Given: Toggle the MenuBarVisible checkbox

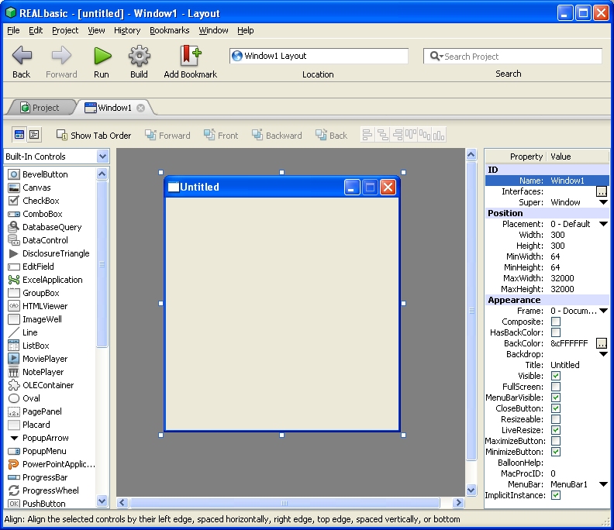Looking at the screenshot, I should (x=556, y=397).
